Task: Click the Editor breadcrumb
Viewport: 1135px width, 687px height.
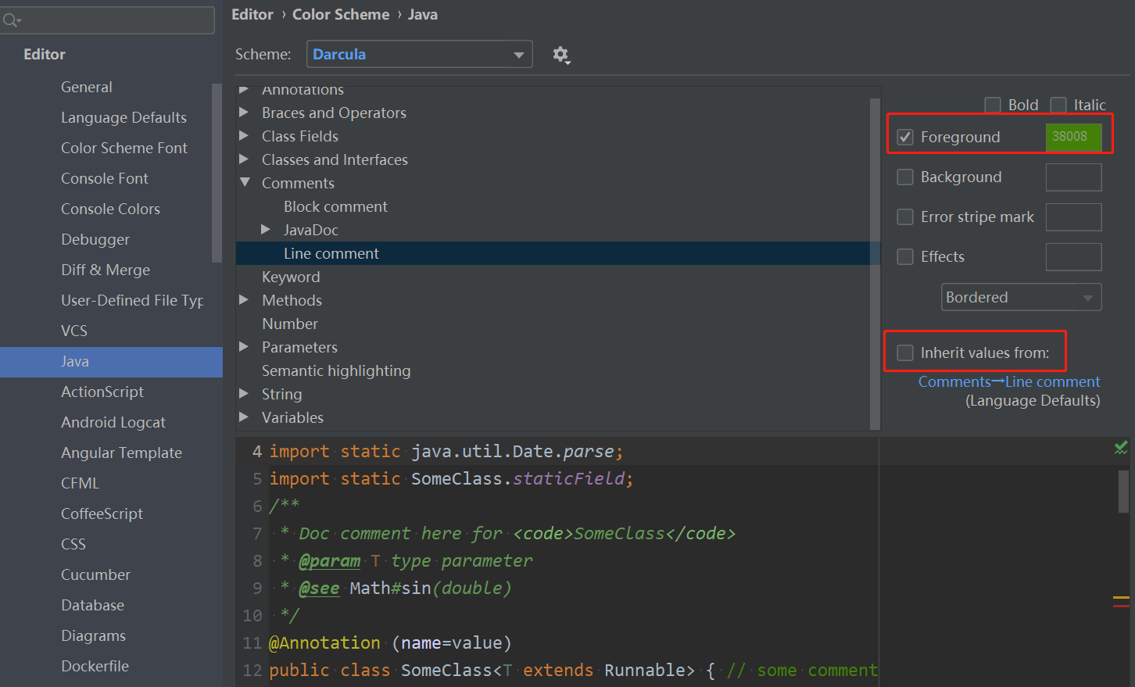Action: (252, 15)
